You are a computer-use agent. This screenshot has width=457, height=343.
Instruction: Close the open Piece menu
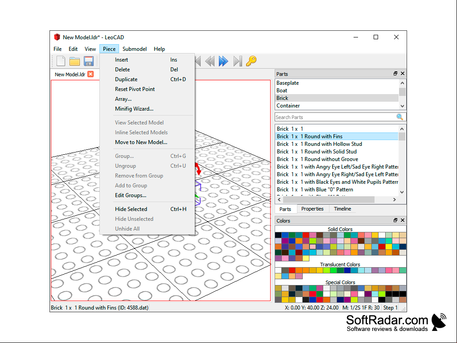click(109, 49)
